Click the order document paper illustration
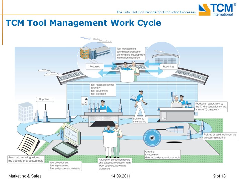Image resolution: width=241 pixels, height=181 pixels. coord(28,144)
